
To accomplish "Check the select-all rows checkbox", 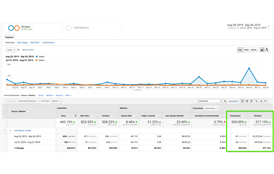I will point(5,111).
